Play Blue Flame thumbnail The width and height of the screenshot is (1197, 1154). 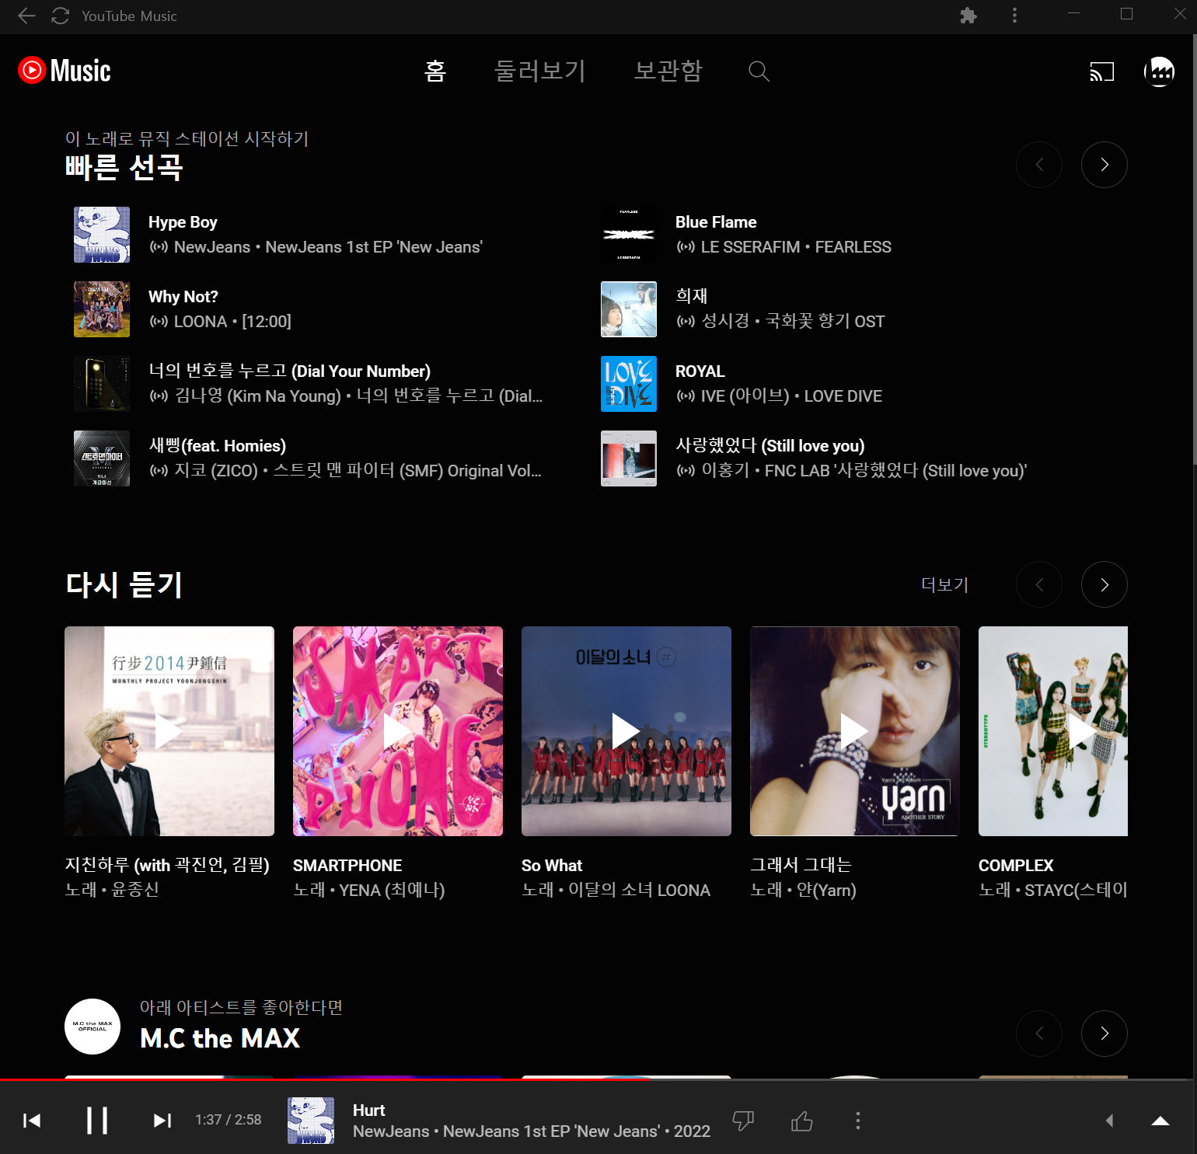(629, 235)
